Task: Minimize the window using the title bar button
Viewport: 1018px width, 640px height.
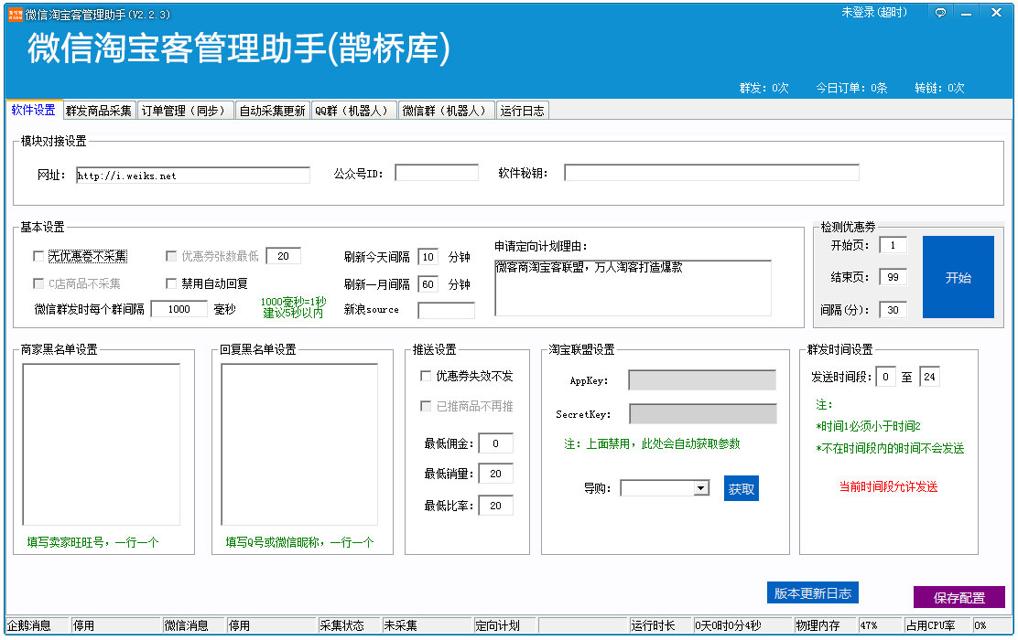Action: pos(966,13)
